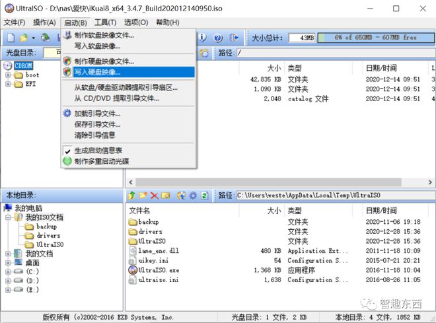
Task: Choose 写入软盘映像 menu entry
Action: click(129, 46)
